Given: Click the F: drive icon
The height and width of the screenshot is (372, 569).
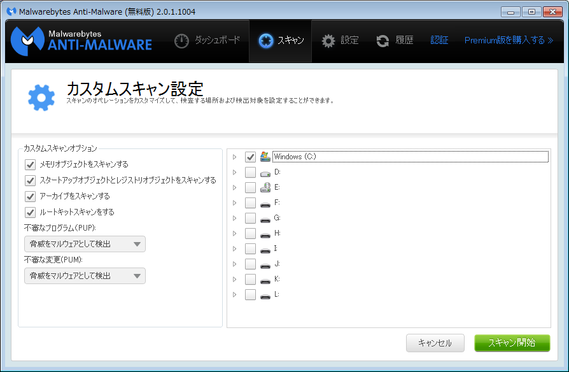Looking at the screenshot, I should (x=265, y=204).
